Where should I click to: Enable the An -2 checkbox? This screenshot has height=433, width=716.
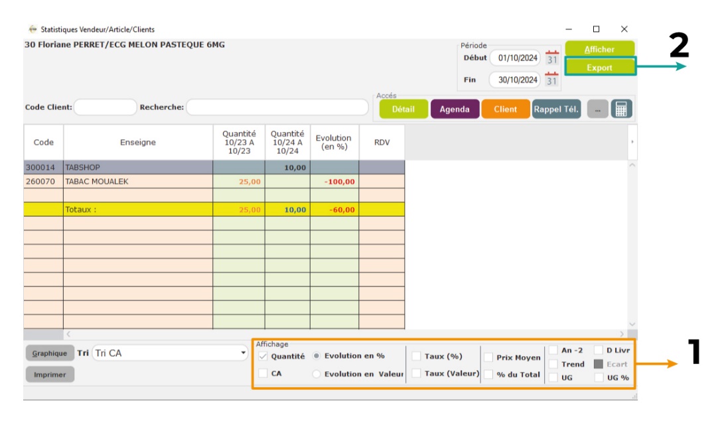(553, 350)
